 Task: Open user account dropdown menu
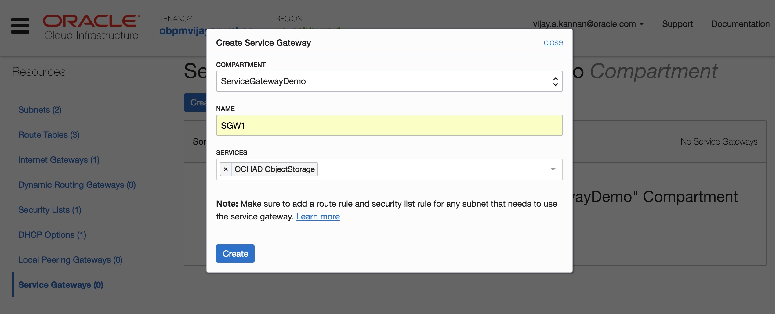point(588,24)
